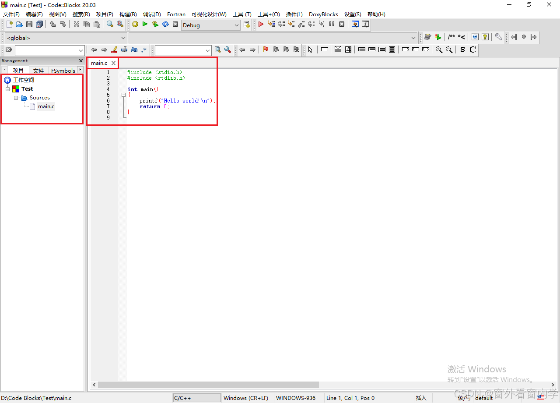This screenshot has width=560, height=403.
Task: Toggle regular expression .* search option
Action: (144, 50)
